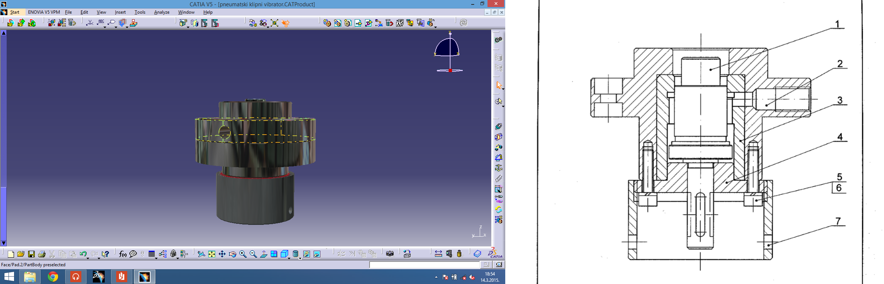884x284 pixels.
Task: Toggle Fly Mode airplane icon
Action: (x=201, y=254)
